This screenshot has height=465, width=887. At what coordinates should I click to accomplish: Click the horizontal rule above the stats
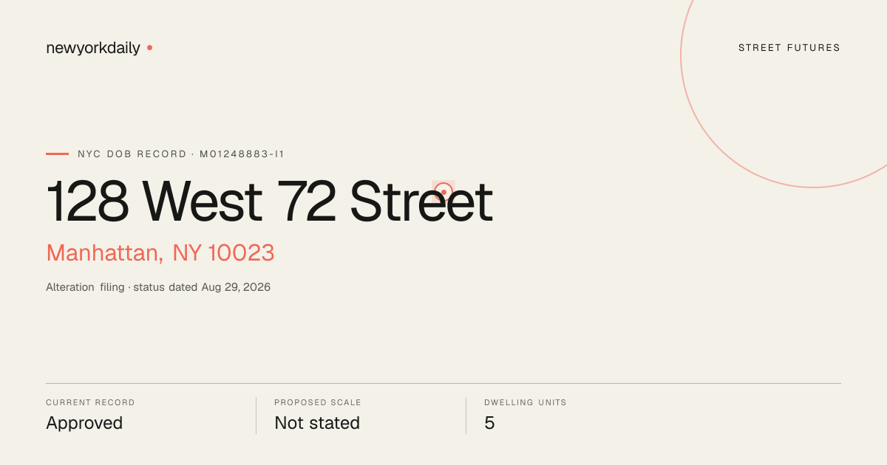(443, 383)
